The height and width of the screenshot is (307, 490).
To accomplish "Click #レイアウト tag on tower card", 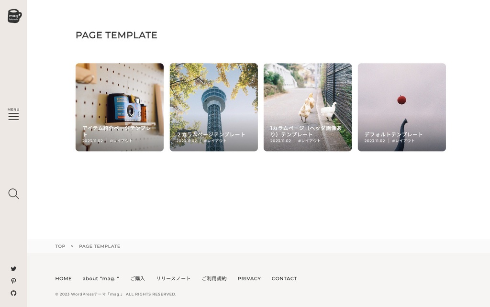I will coord(215,141).
